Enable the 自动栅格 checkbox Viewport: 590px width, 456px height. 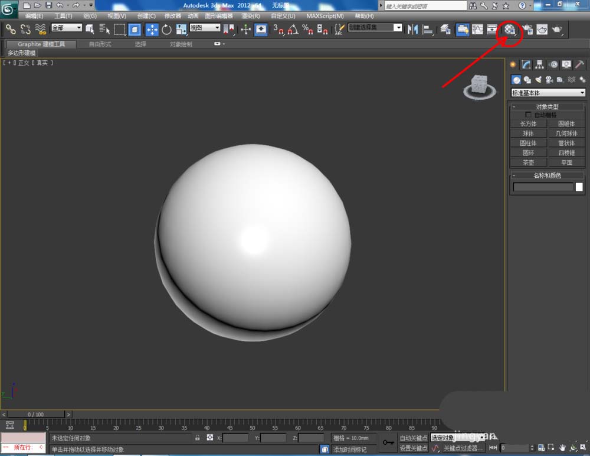tap(528, 115)
